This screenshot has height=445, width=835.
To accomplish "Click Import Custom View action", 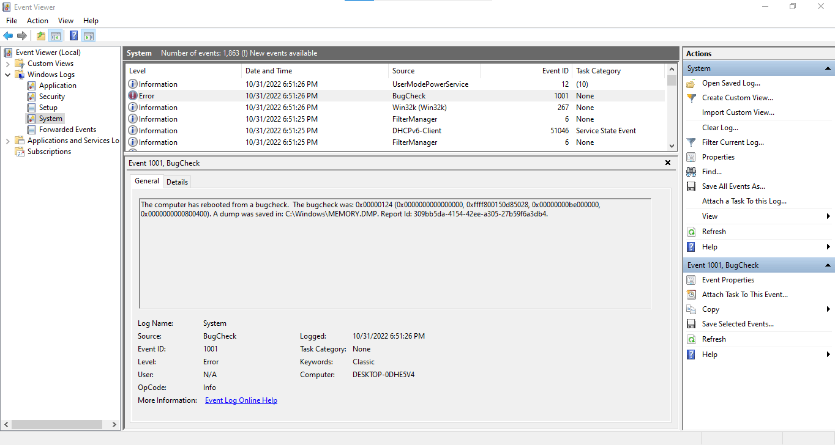I will [x=738, y=112].
